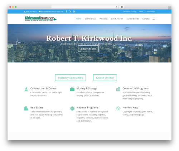Image resolution: width=179 pixels, height=151 pixels.
Task: Click the Construction & Cranes cone icon
Action: coord(26,89)
